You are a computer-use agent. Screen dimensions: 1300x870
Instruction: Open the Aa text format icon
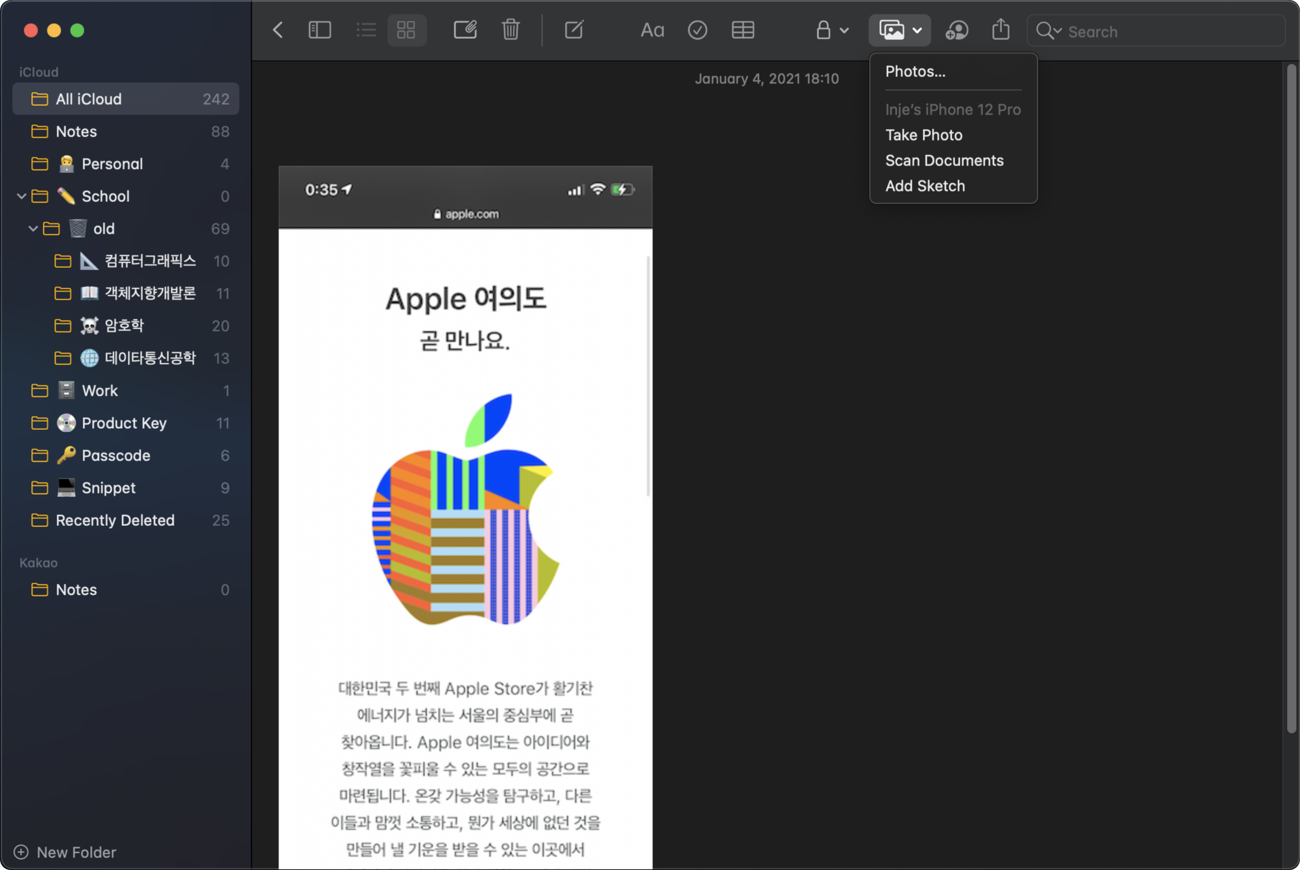[x=652, y=30]
